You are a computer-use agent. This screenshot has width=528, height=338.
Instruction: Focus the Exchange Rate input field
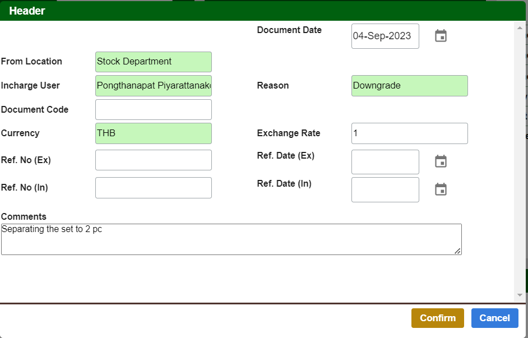point(409,133)
